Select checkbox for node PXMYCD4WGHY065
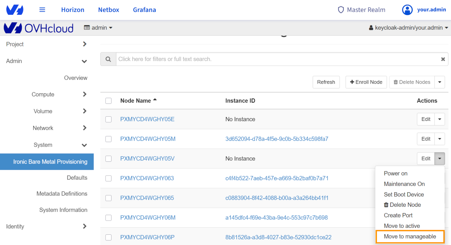Viewport: 451px width, 245px height. [x=109, y=198]
